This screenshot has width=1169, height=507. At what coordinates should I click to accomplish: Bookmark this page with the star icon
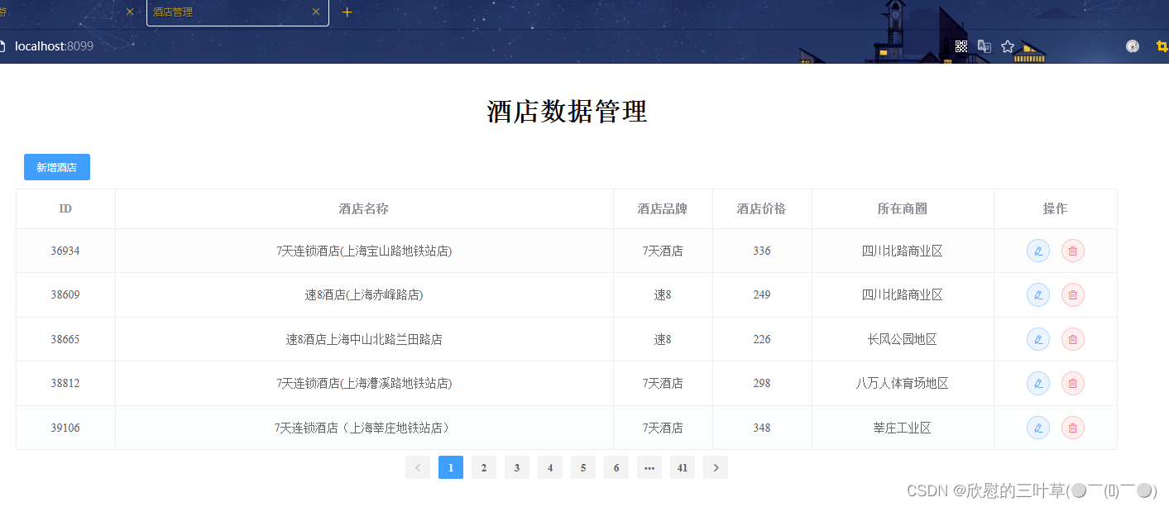point(1007,45)
